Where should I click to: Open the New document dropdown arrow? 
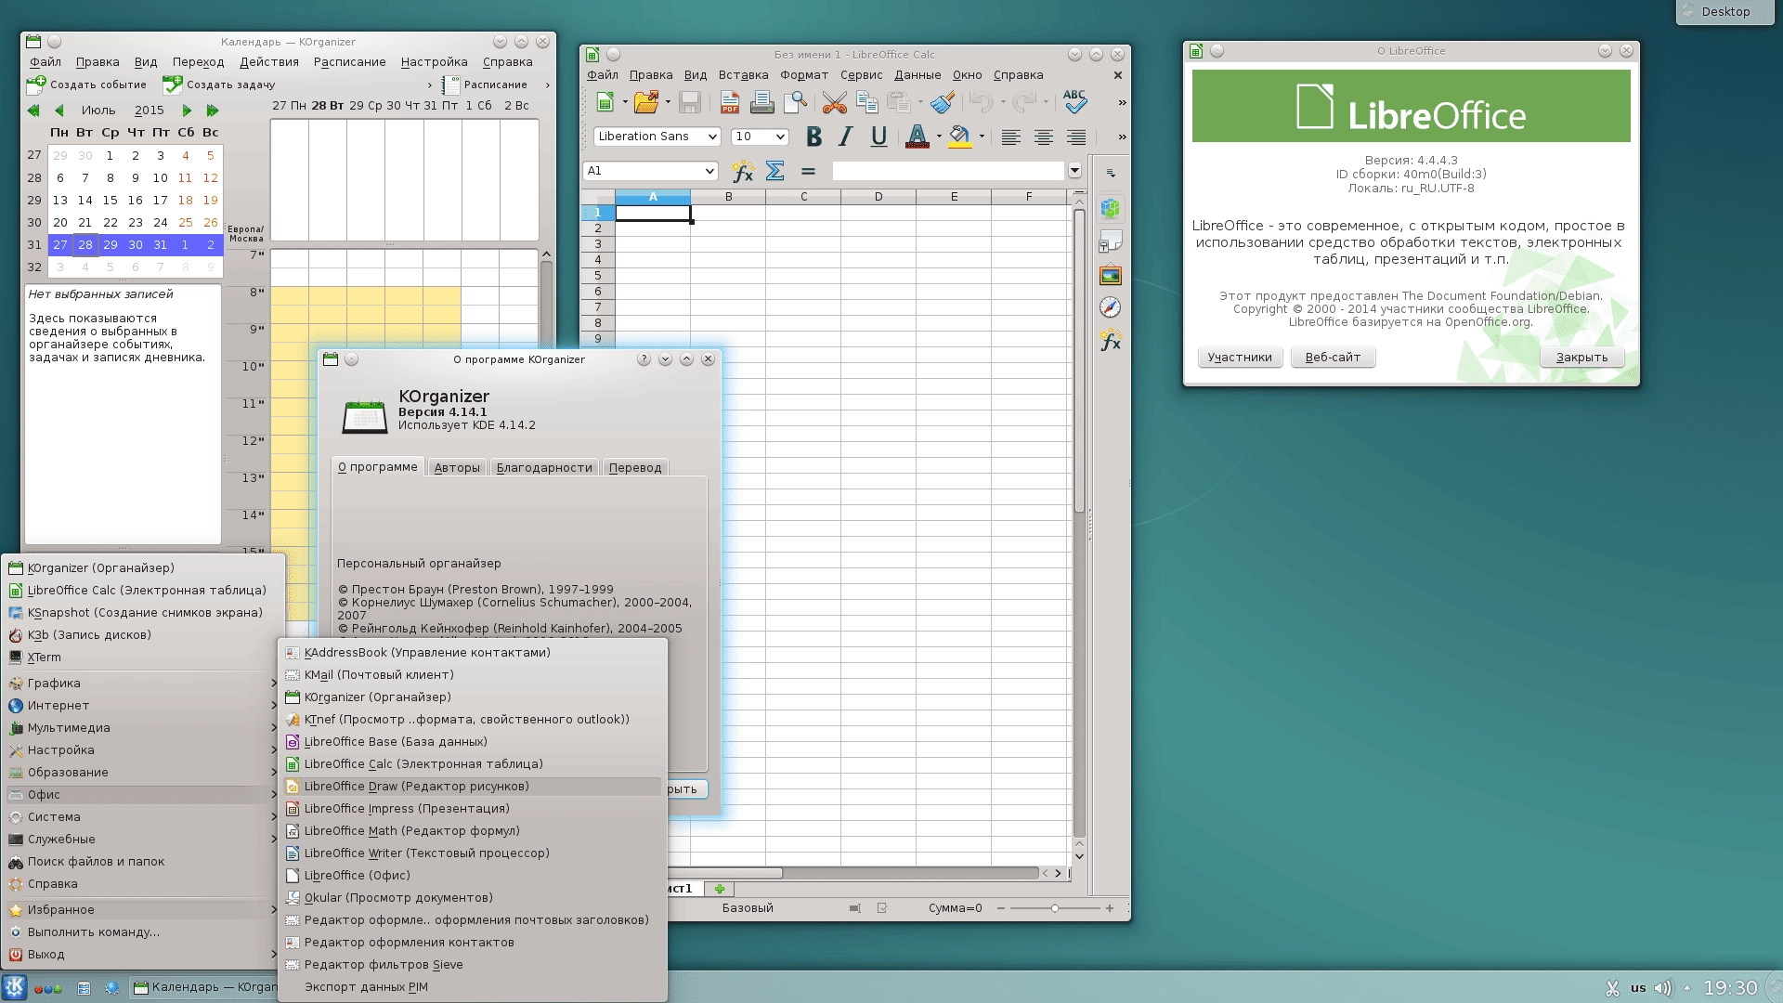point(625,102)
